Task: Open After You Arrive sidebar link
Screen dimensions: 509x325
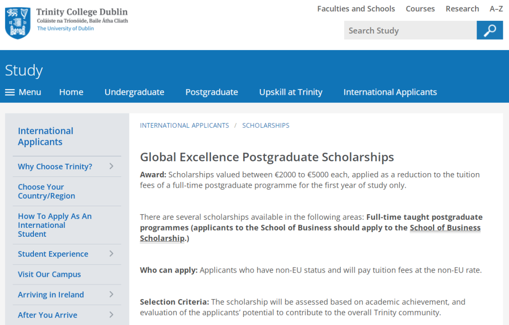Action: [x=48, y=315]
